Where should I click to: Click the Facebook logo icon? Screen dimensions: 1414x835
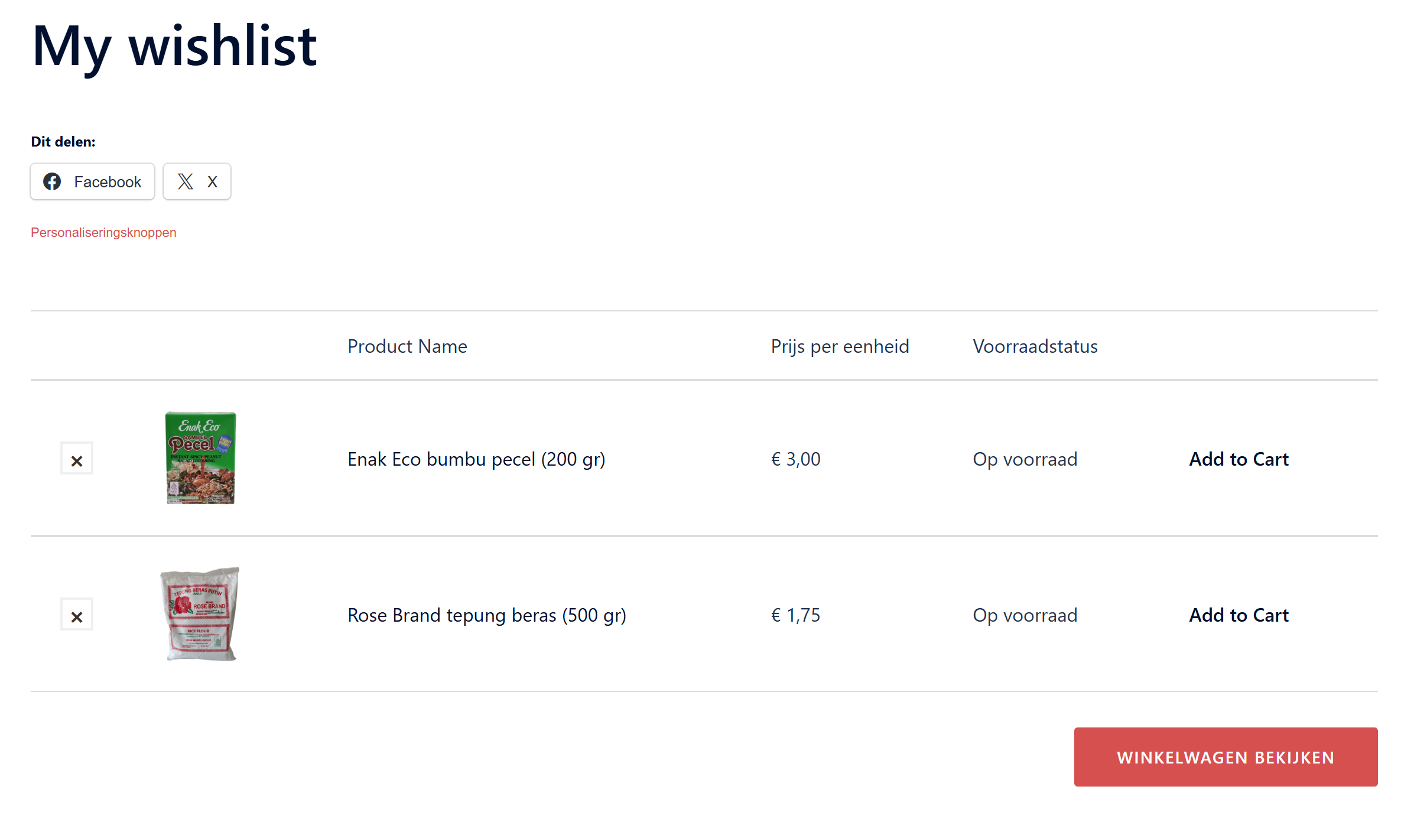52,181
